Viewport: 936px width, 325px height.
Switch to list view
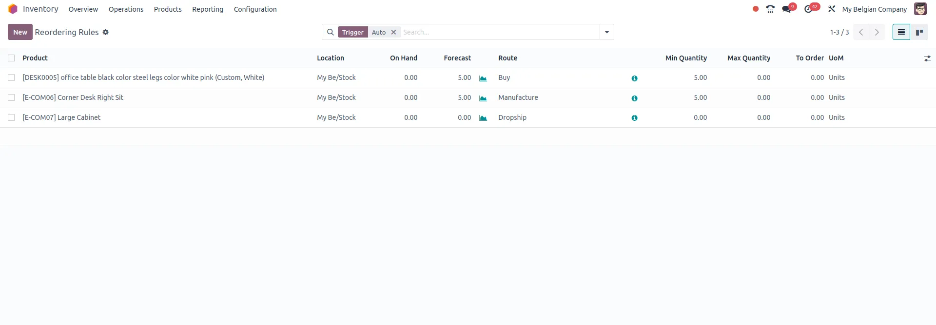pos(901,32)
